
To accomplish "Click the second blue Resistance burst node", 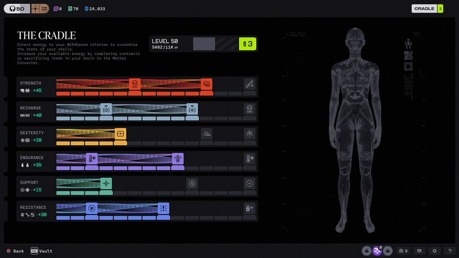I will [164, 209].
